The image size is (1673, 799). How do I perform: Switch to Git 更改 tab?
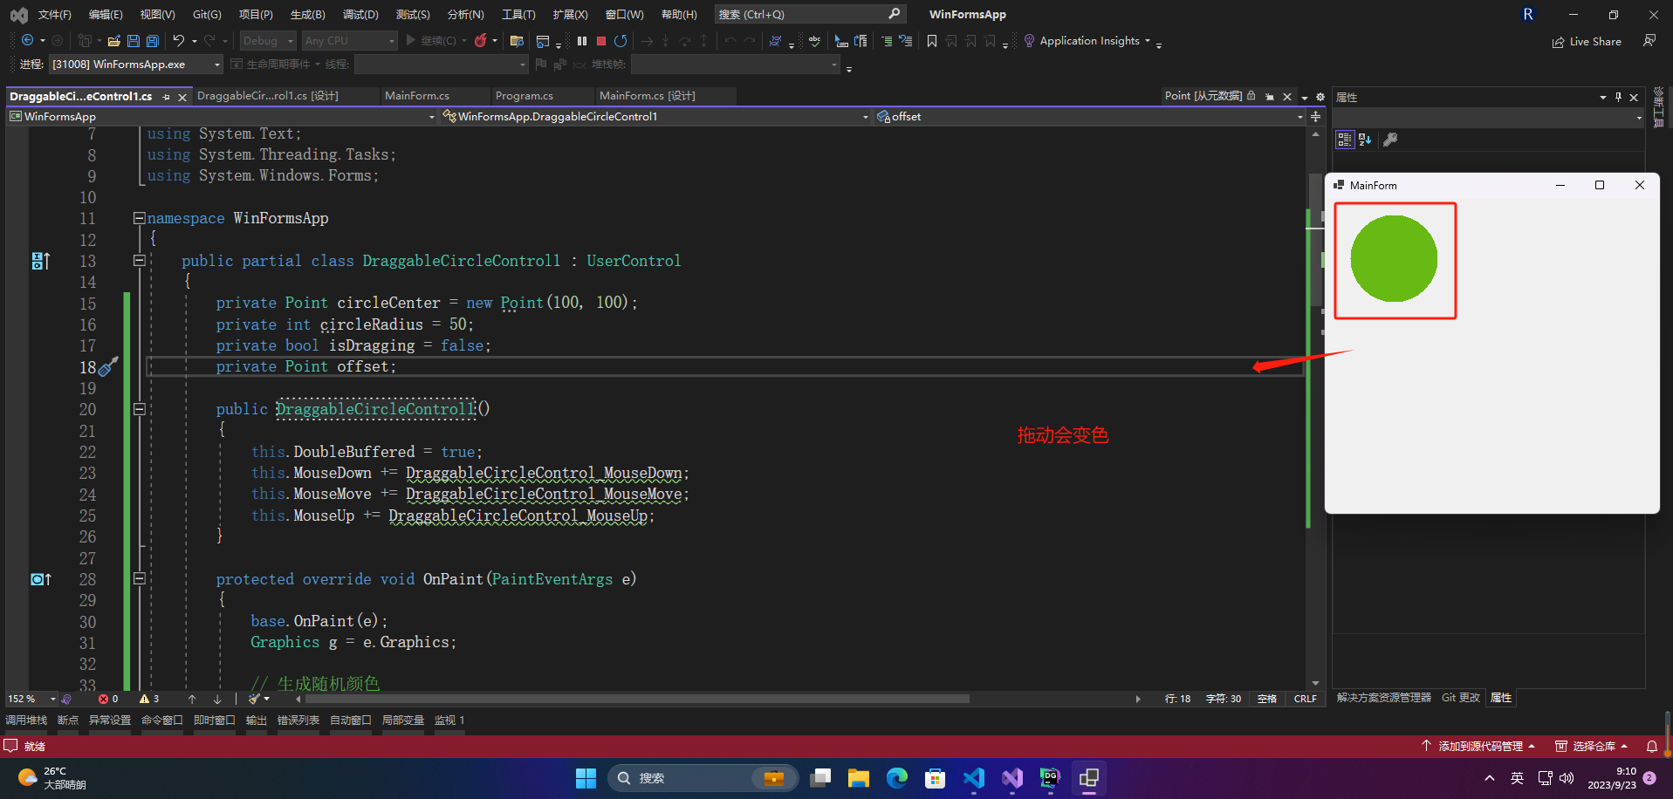tap(1461, 698)
